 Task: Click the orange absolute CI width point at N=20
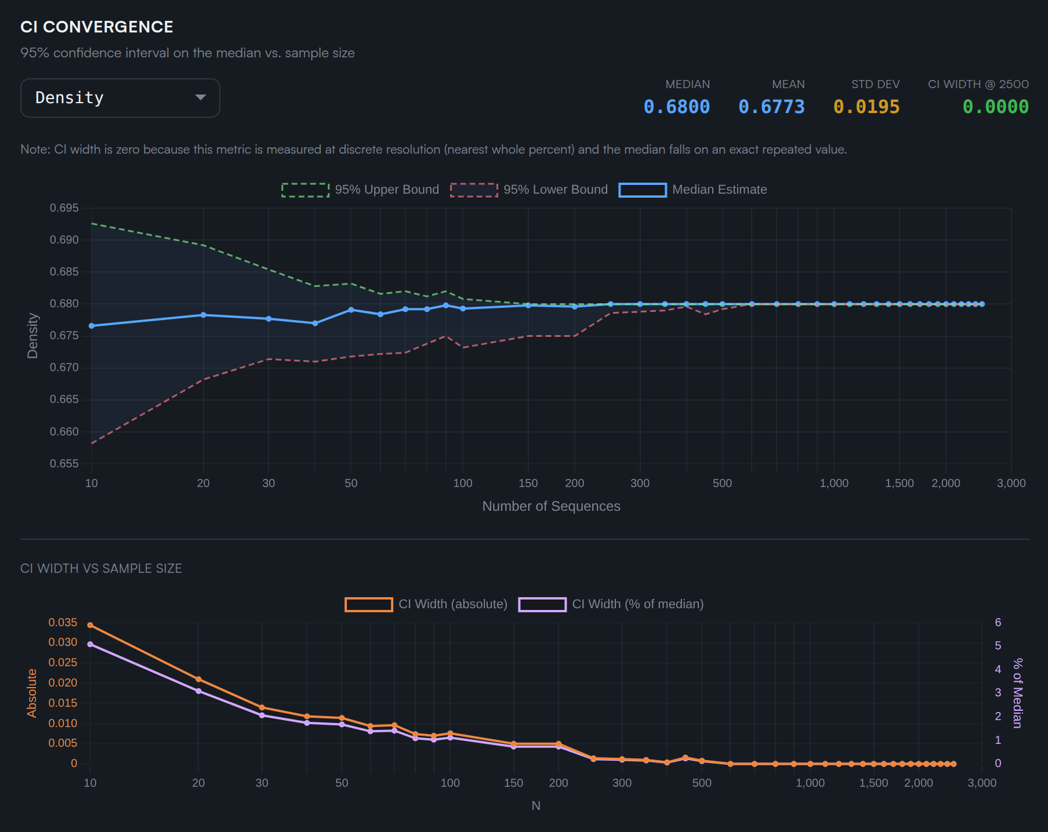tap(198, 679)
